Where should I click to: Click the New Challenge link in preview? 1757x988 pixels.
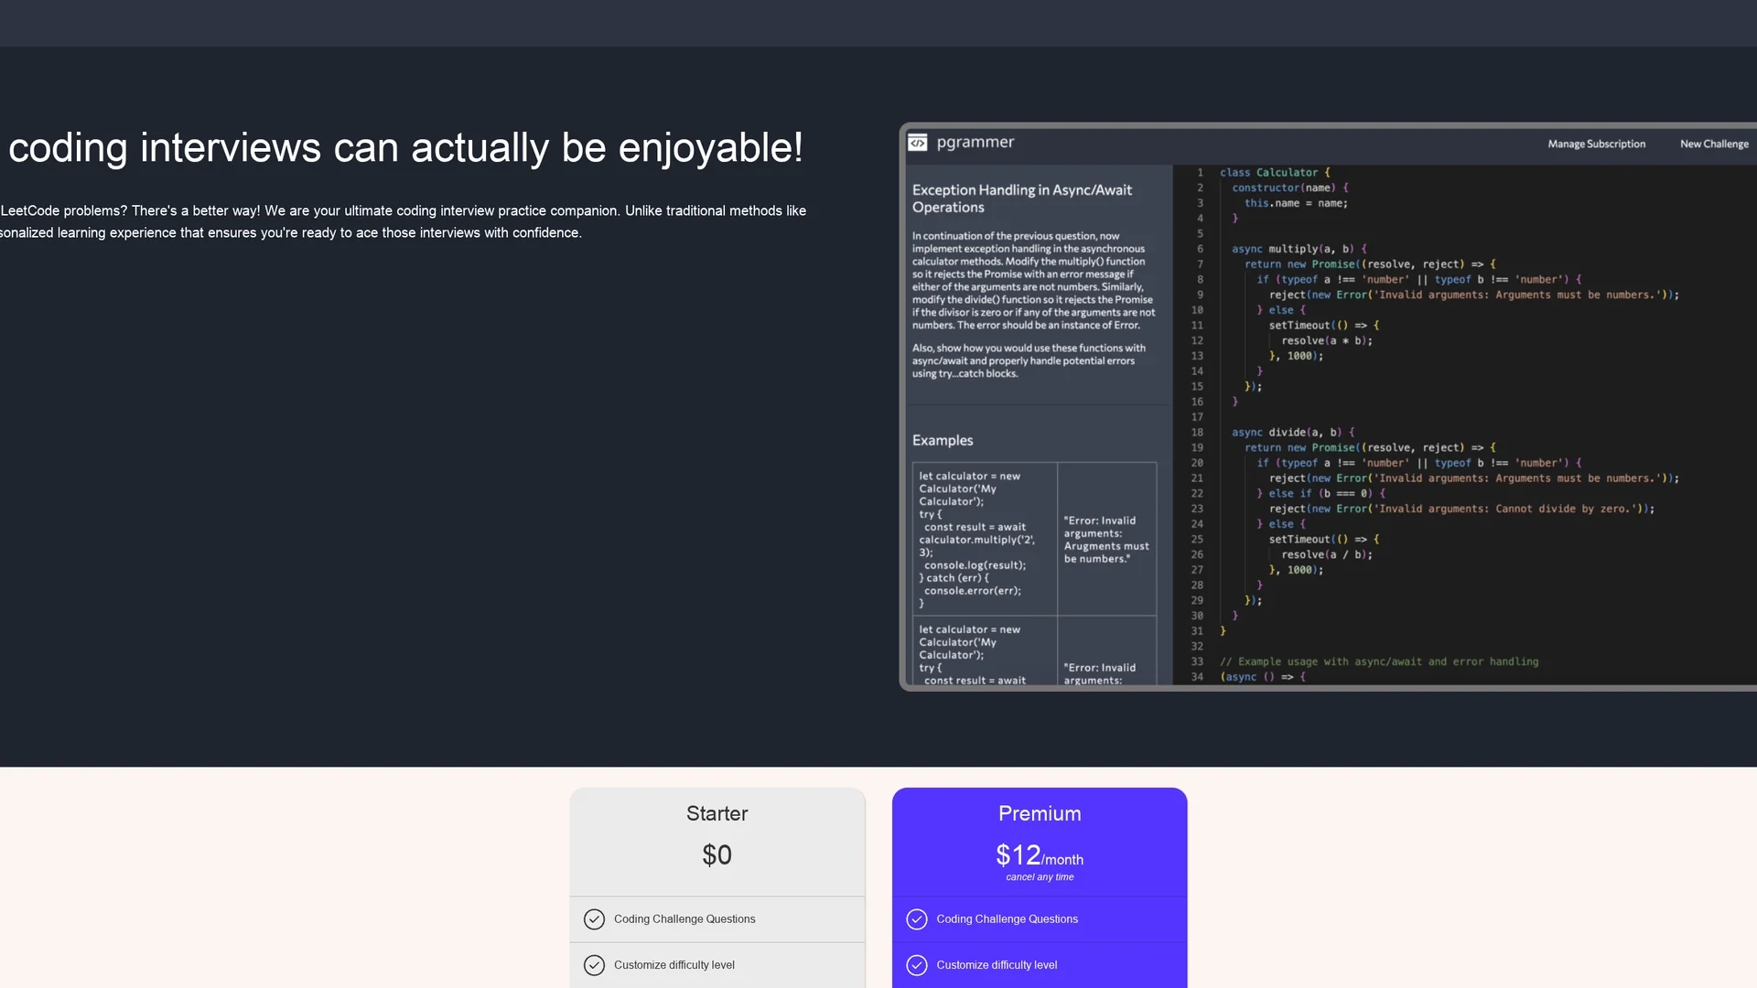point(1714,144)
